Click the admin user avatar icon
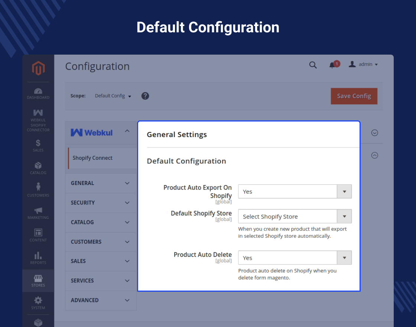Screen dimensions: 416x327 tap(352, 64)
